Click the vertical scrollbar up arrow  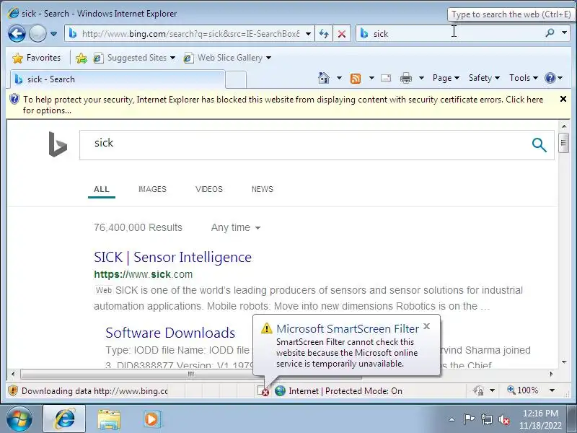point(563,126)
